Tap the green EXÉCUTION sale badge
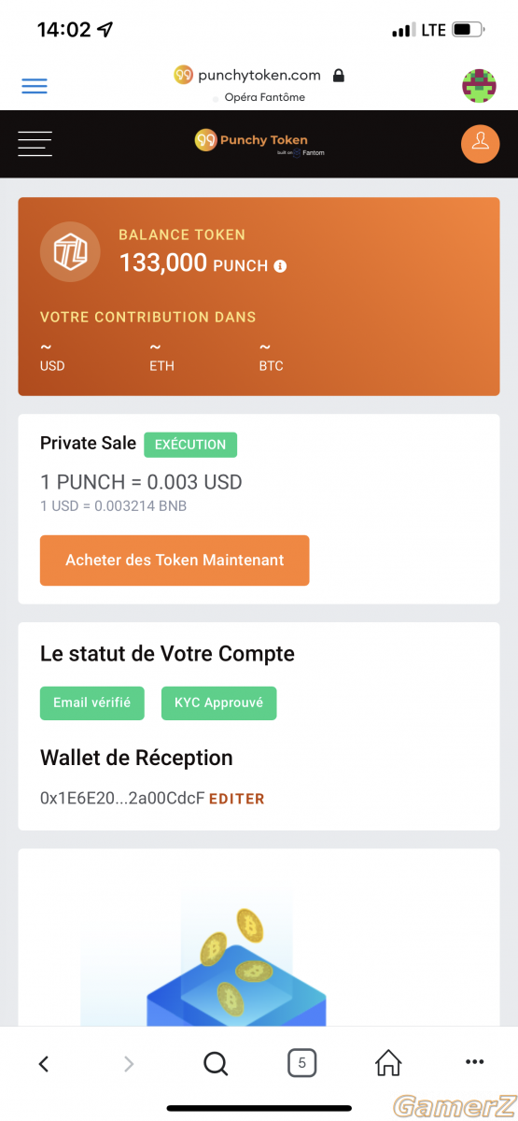The width and height of the screenshot is (518, 1121). tap(190, 445)
